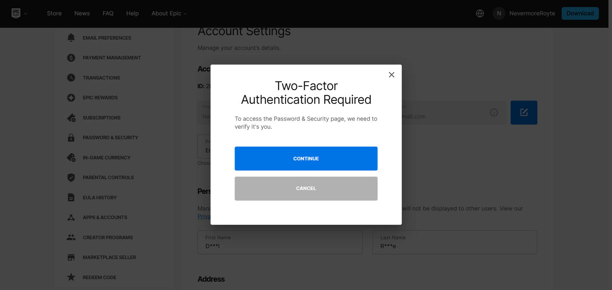Screen dimensions: 612x290
Task: Open Creator Programs via the people icon
Action: tap(71, 237)
